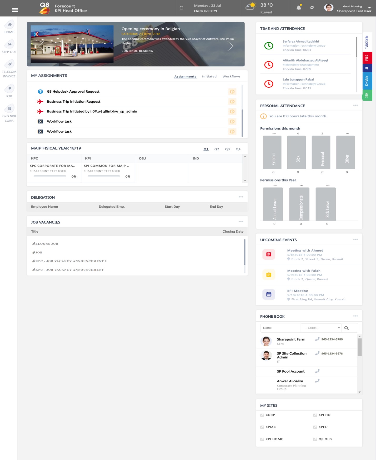Switch to Workflows tab
Image resolution: width=376 pixels, height=460 pixels.
coord(232,77)
